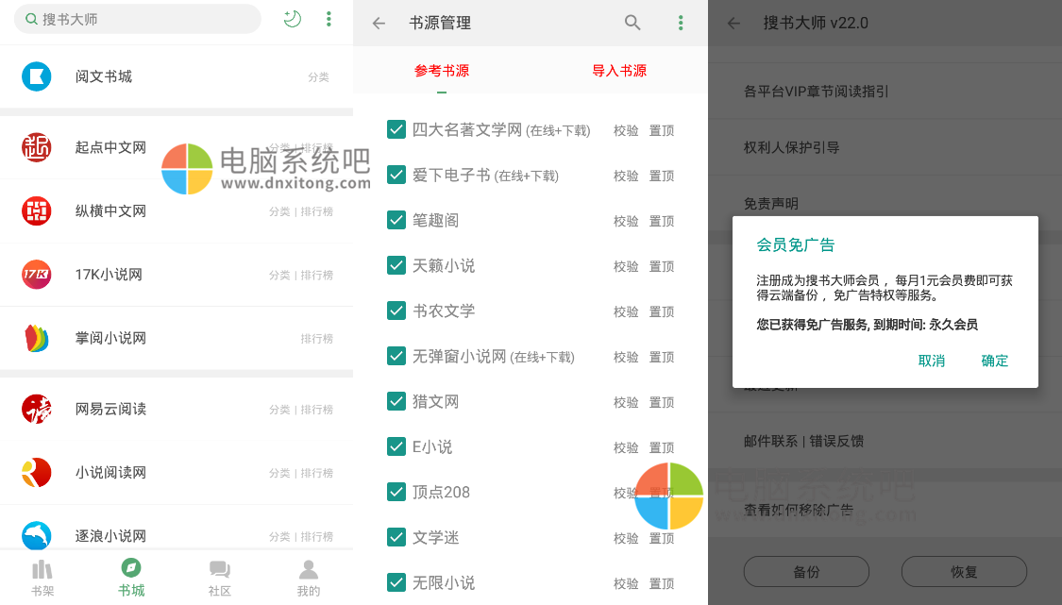Click the 备份 button
This screenshot has height=605, width=1062.
pyautogui.click(x=806, y=572)
